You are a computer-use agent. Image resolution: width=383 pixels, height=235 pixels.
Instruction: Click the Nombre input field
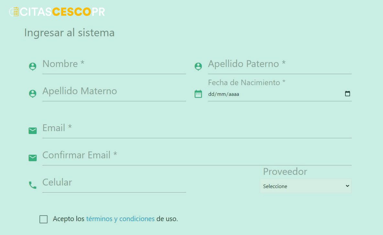[113, 65]
